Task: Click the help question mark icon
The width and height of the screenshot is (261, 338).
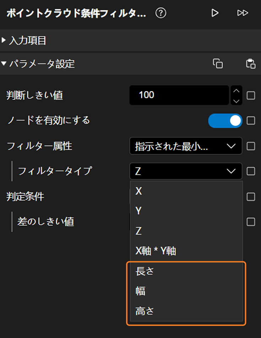Action: tap(161, 14)
